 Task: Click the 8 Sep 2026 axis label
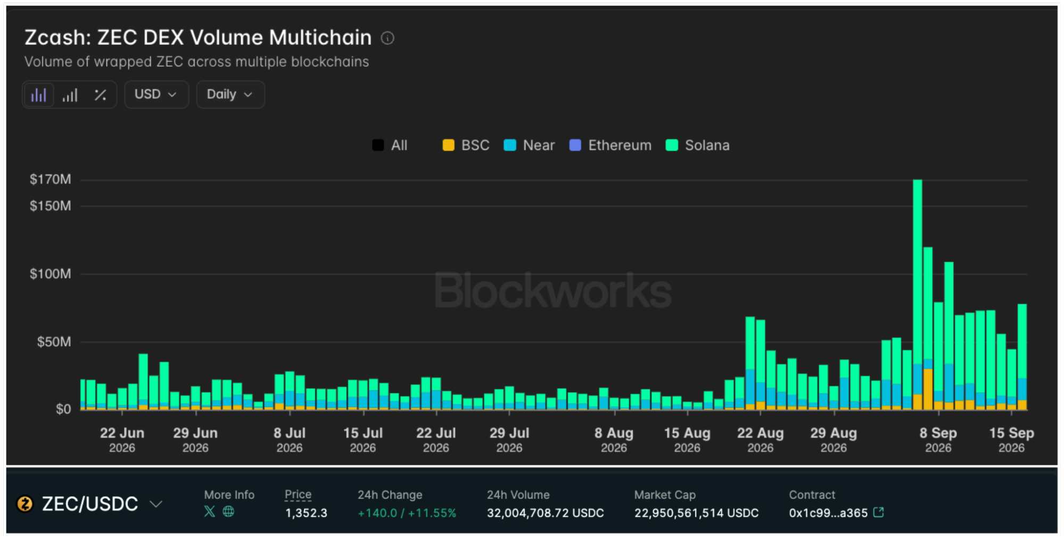(x=938, y=440)
